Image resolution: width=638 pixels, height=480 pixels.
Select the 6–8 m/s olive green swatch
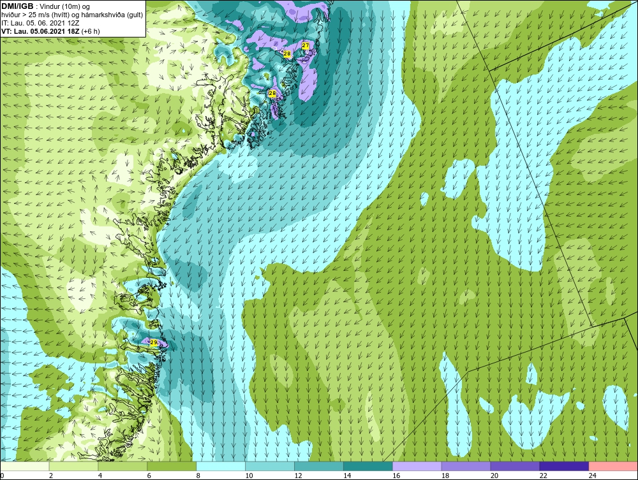click(x=172, y=466)
